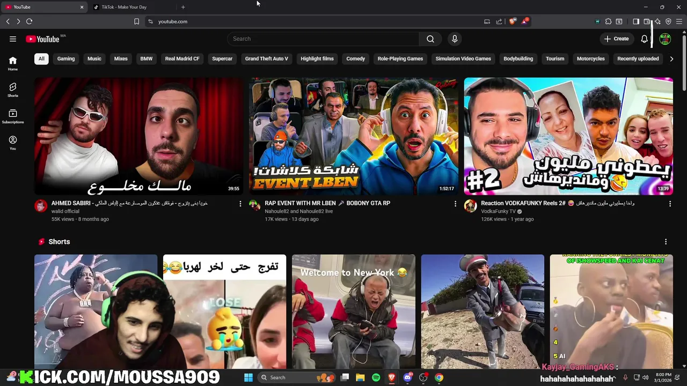
Task: Open Shorts section more options
Action: (666, 242)
